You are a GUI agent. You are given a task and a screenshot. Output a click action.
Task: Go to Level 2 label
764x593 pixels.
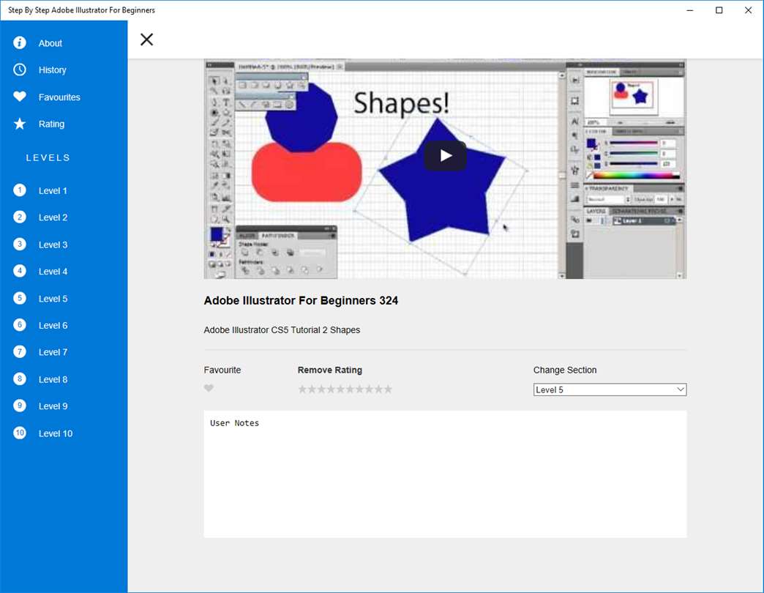click(x=53, y=217)
